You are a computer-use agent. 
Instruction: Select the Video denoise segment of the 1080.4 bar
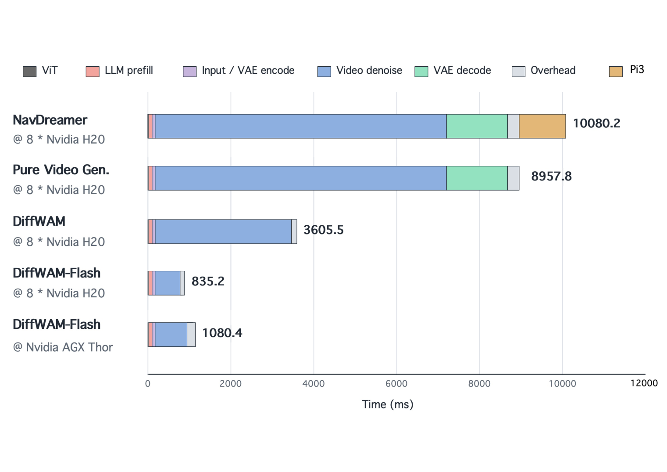pyautogui.click(x=171, y=335)
